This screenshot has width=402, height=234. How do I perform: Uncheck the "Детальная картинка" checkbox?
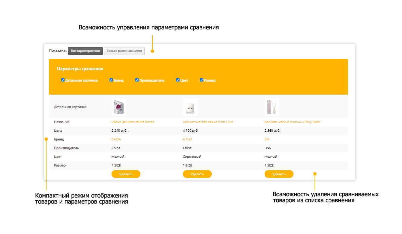[x=63, y=80]
